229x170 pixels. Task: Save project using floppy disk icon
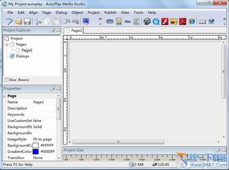point(27,21)
